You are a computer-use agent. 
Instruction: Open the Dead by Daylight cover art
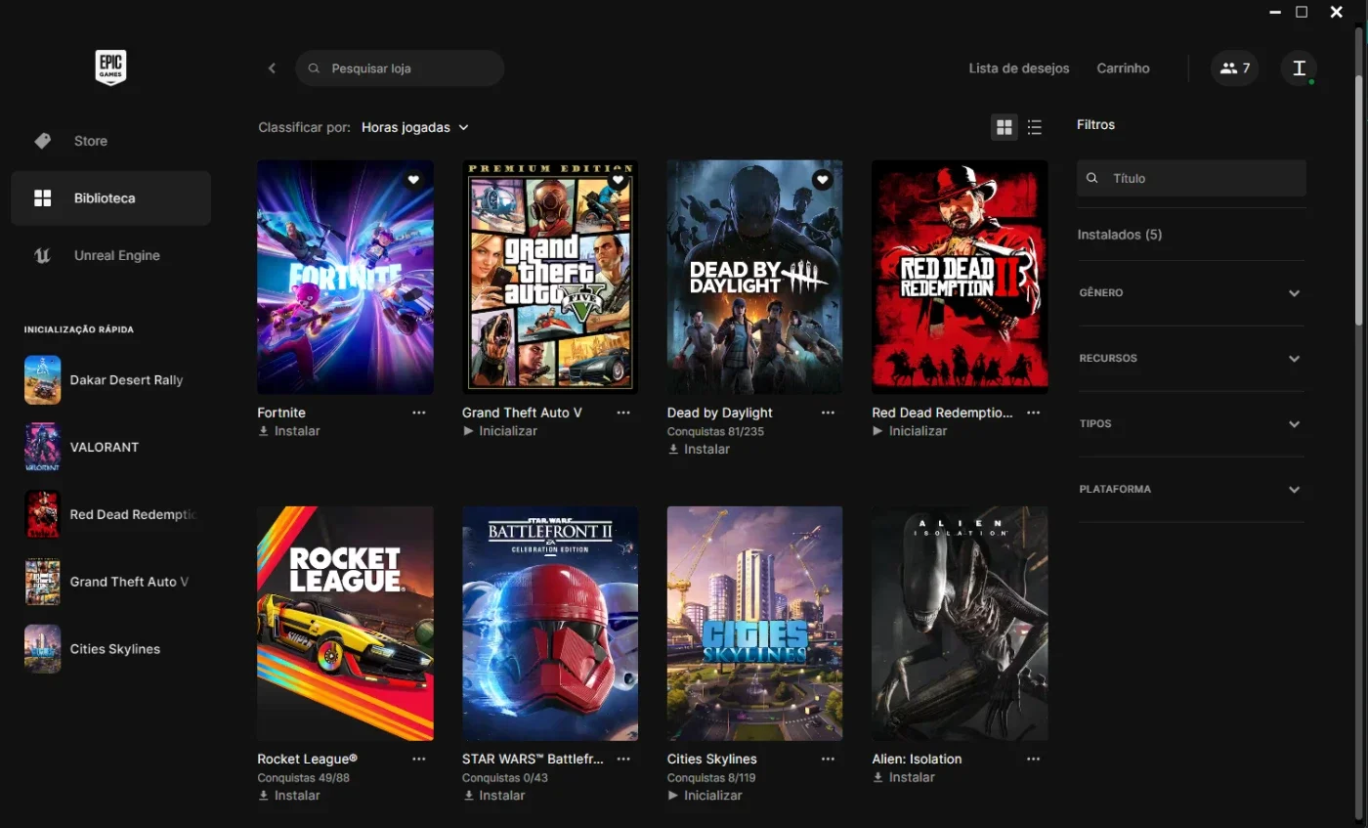pyautogui.click(x=754, y=278)
